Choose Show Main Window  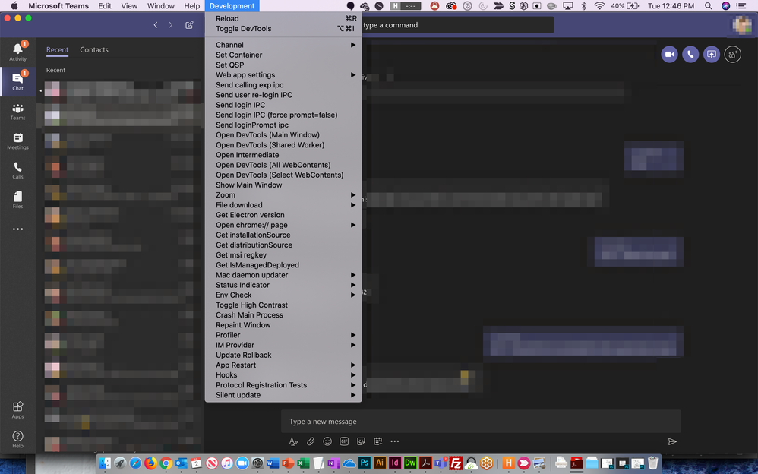(283, 185)
